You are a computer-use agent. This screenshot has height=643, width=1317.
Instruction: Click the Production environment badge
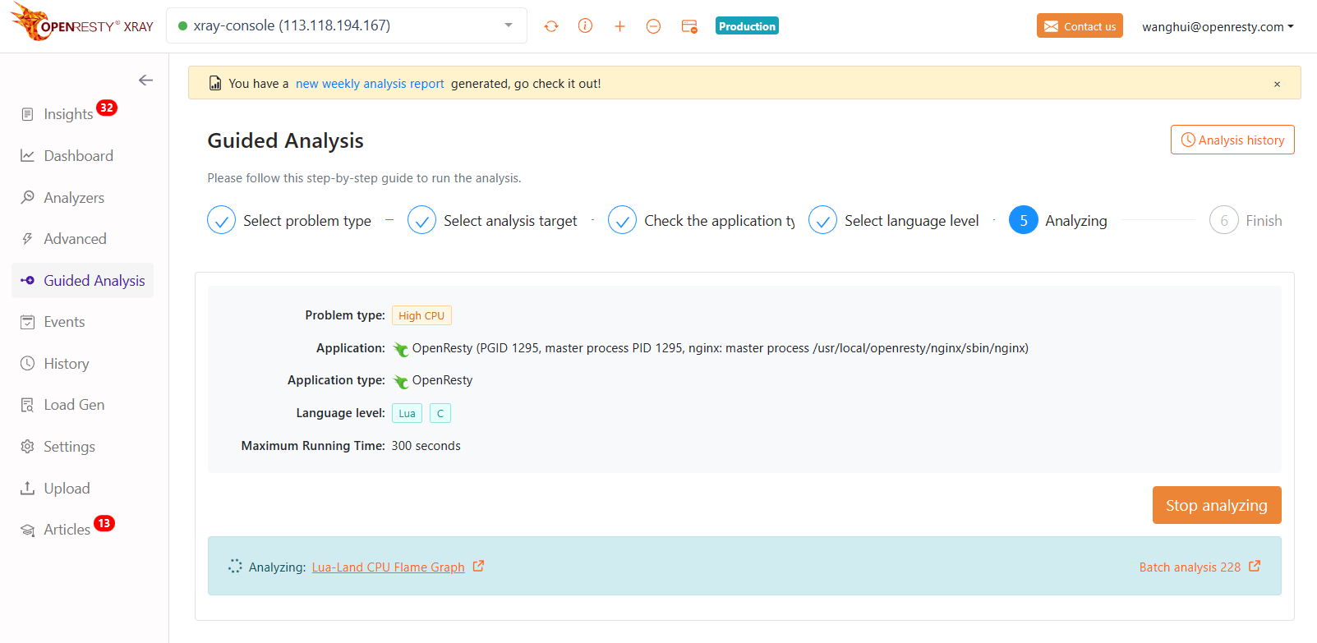click(747, 26)
